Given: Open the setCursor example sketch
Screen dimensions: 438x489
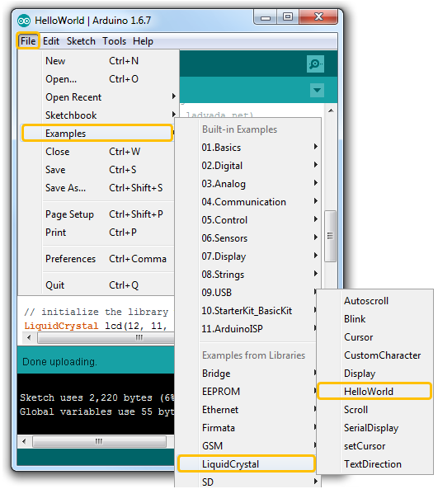Looking at the screenshot, I should [375, 445].
